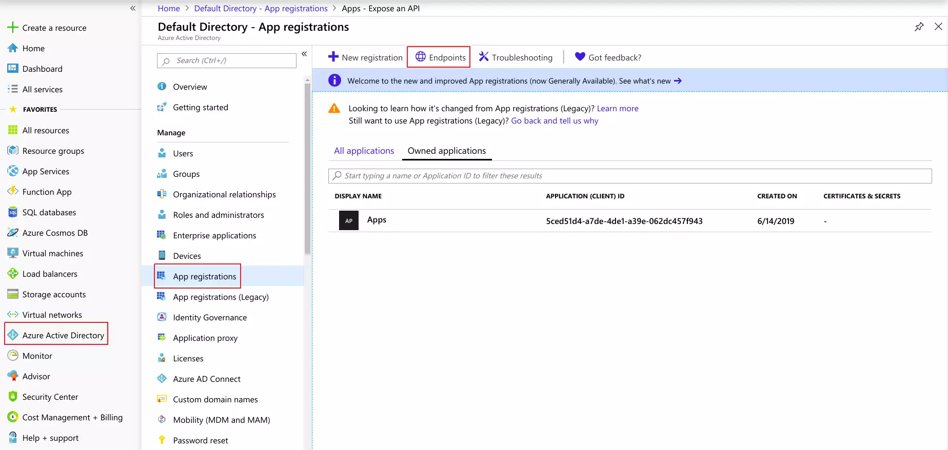This screenshot has width=948, height=450.
Task: Click the CREATED ON column header
Action: point(777,196)
